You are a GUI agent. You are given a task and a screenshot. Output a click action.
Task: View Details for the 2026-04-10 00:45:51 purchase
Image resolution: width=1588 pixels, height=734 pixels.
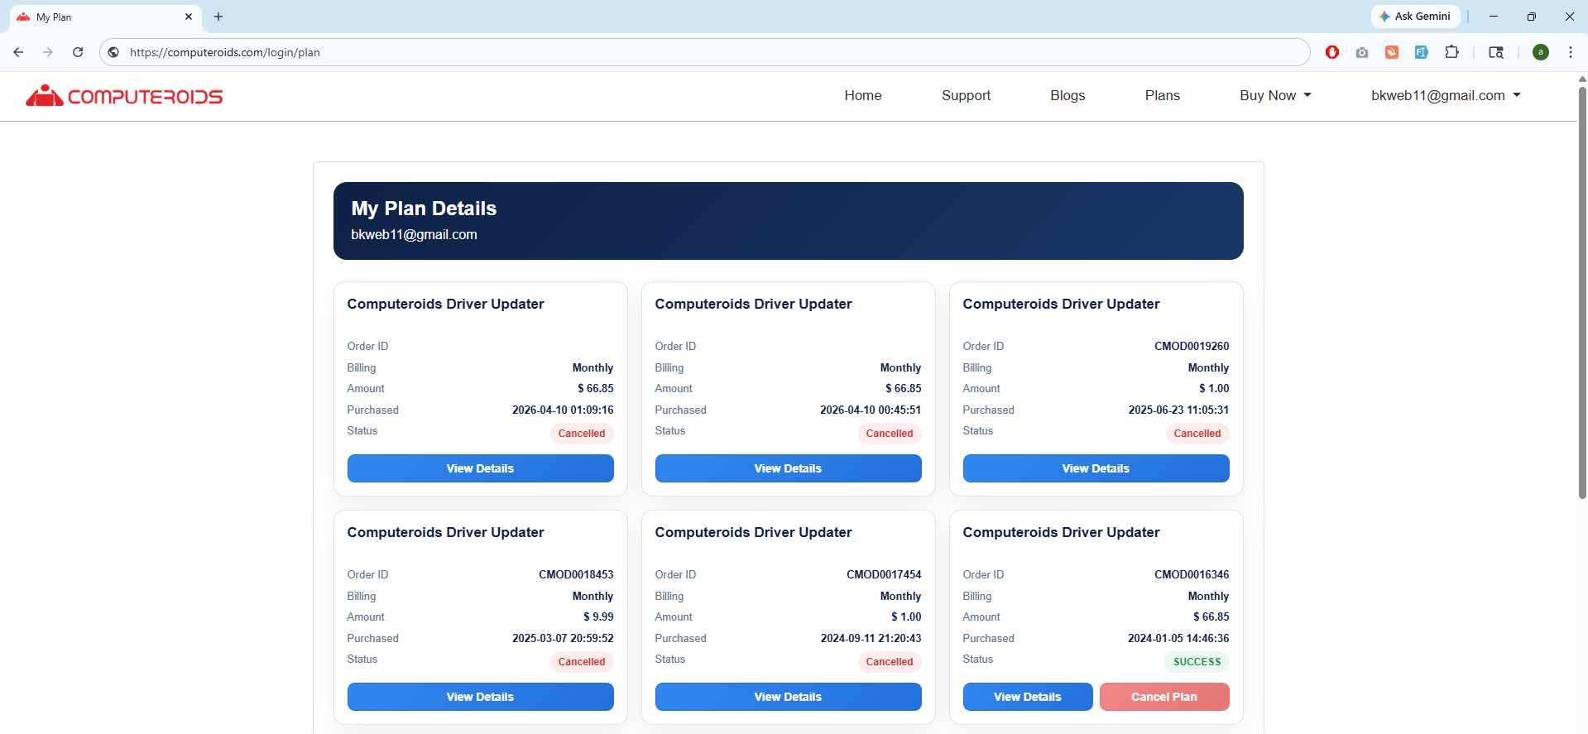(788, 468)
